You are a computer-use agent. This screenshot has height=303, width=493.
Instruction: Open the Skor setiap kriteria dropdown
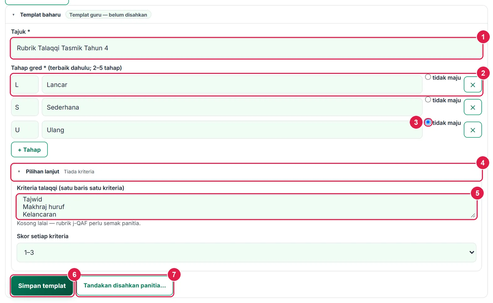point(246,252)
